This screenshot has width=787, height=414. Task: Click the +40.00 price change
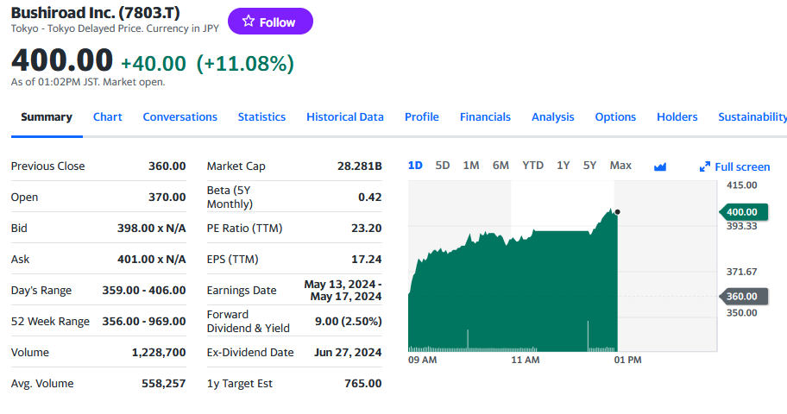[154, 64]
